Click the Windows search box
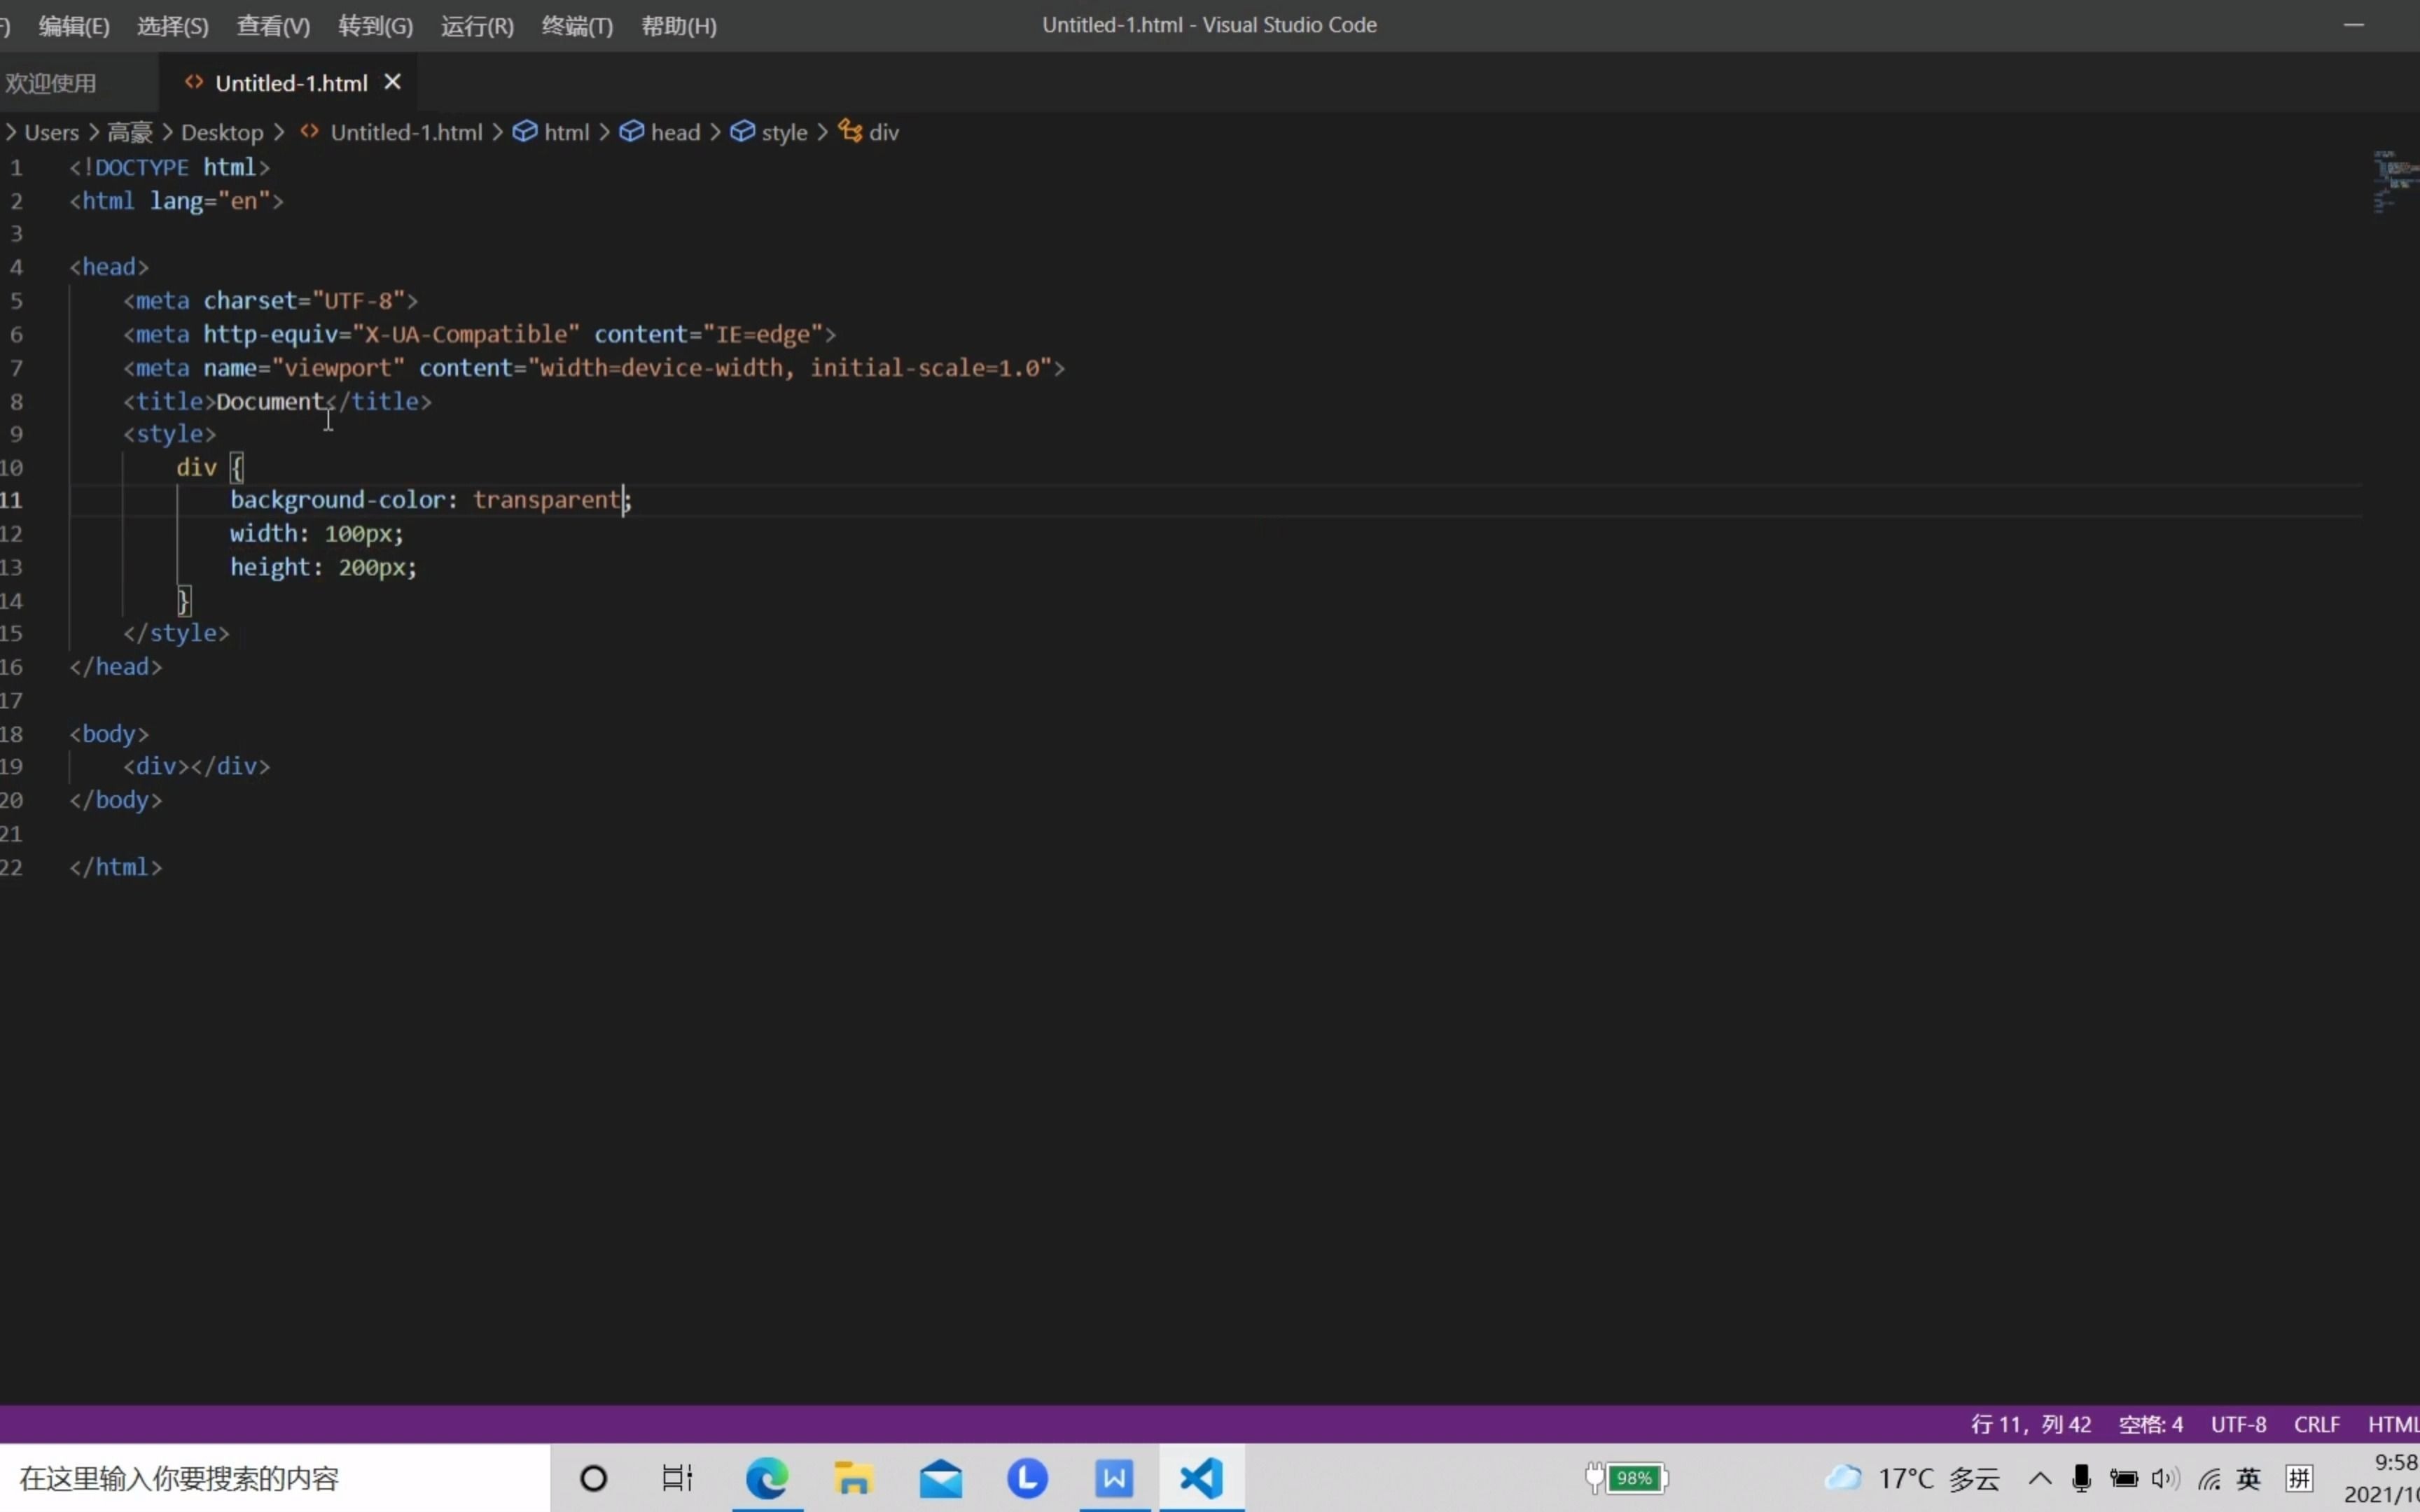This screenshot has width=2420, height=1512. 275,1478
